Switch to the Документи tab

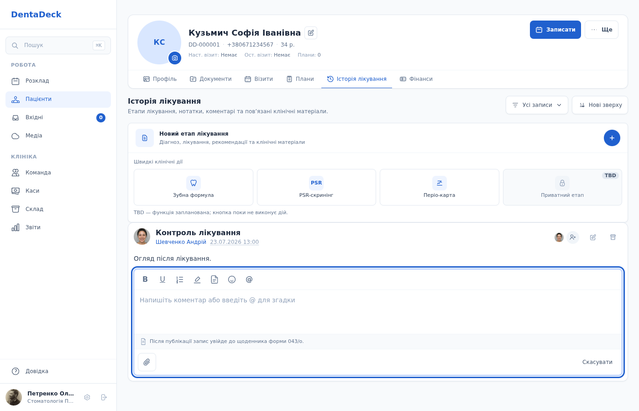point(210,79)
